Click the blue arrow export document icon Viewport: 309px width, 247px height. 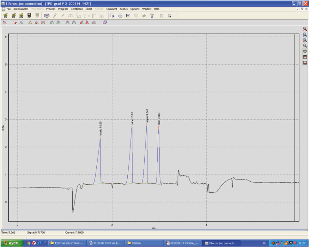point(112,15)
